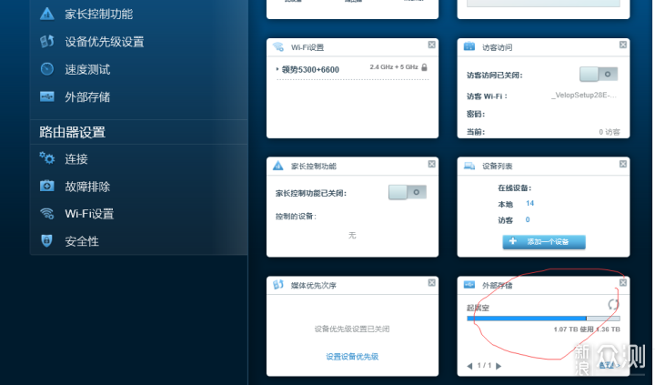This screenshot has width=655, height=385.
Task: Click the local online device count 14
Action: pos(529,203)
